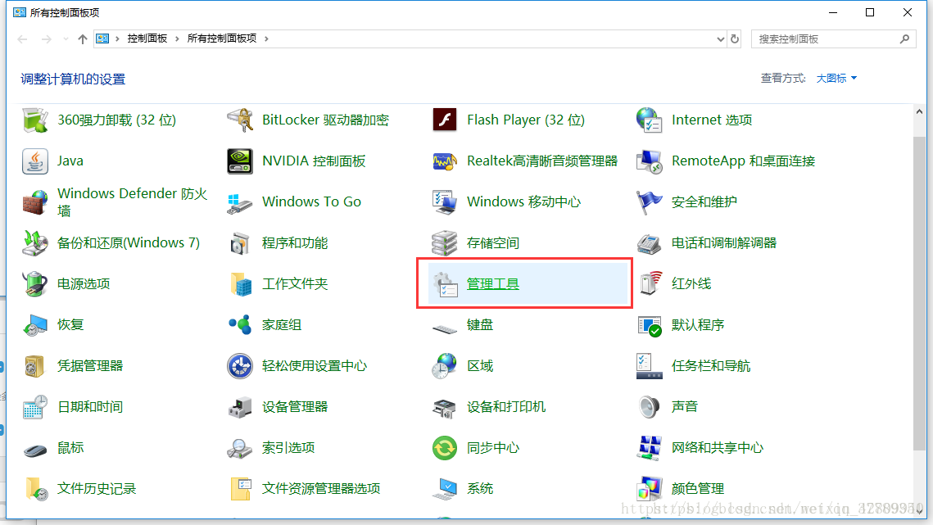Expand the recent locations dropdown arrow

click(66, 39)
